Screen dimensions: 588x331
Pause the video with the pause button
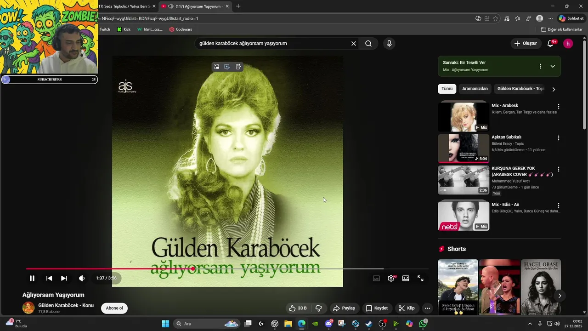(32, 278)
